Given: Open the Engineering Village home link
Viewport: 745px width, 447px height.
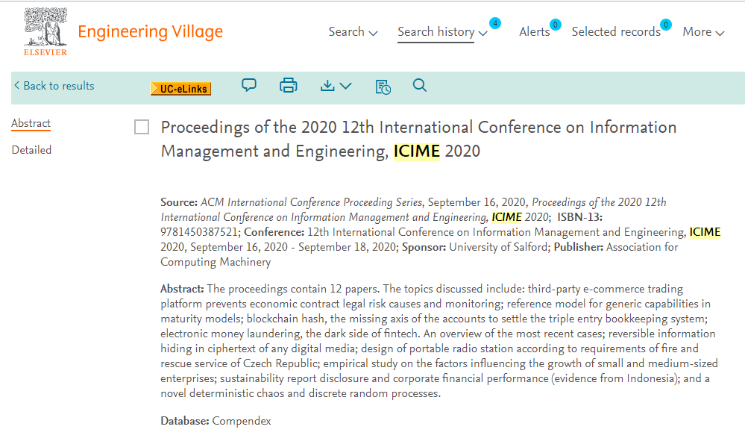Looking at the screenshot, I should point(150,32).
